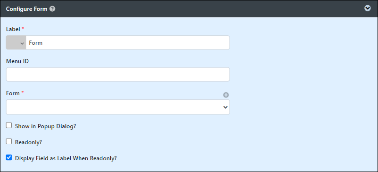Open the Form selection dropdown field
378x172 pixels.
coord(118,107)
